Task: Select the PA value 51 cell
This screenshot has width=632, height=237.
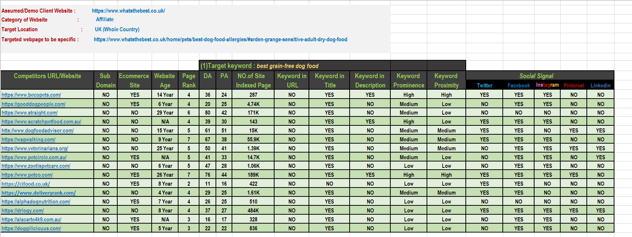Action: (x=224, y=131)
